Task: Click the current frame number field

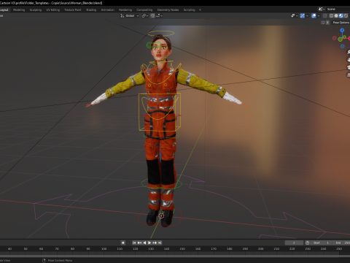Action: coord(294,243)
